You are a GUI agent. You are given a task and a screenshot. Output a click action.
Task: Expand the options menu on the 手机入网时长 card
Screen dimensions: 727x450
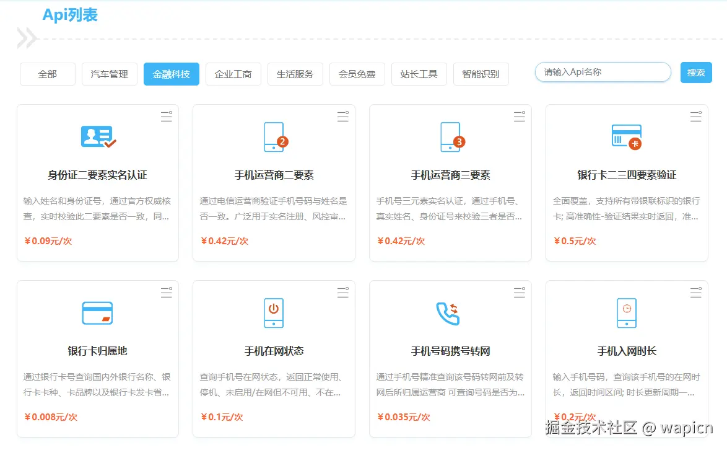(695, 293)
